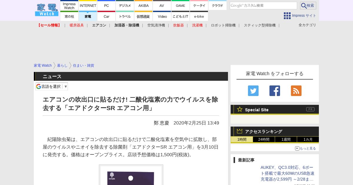Open the デジカメ nav tab
The height and width of the screenshot is (185, 353).
(x=125, y=5)
